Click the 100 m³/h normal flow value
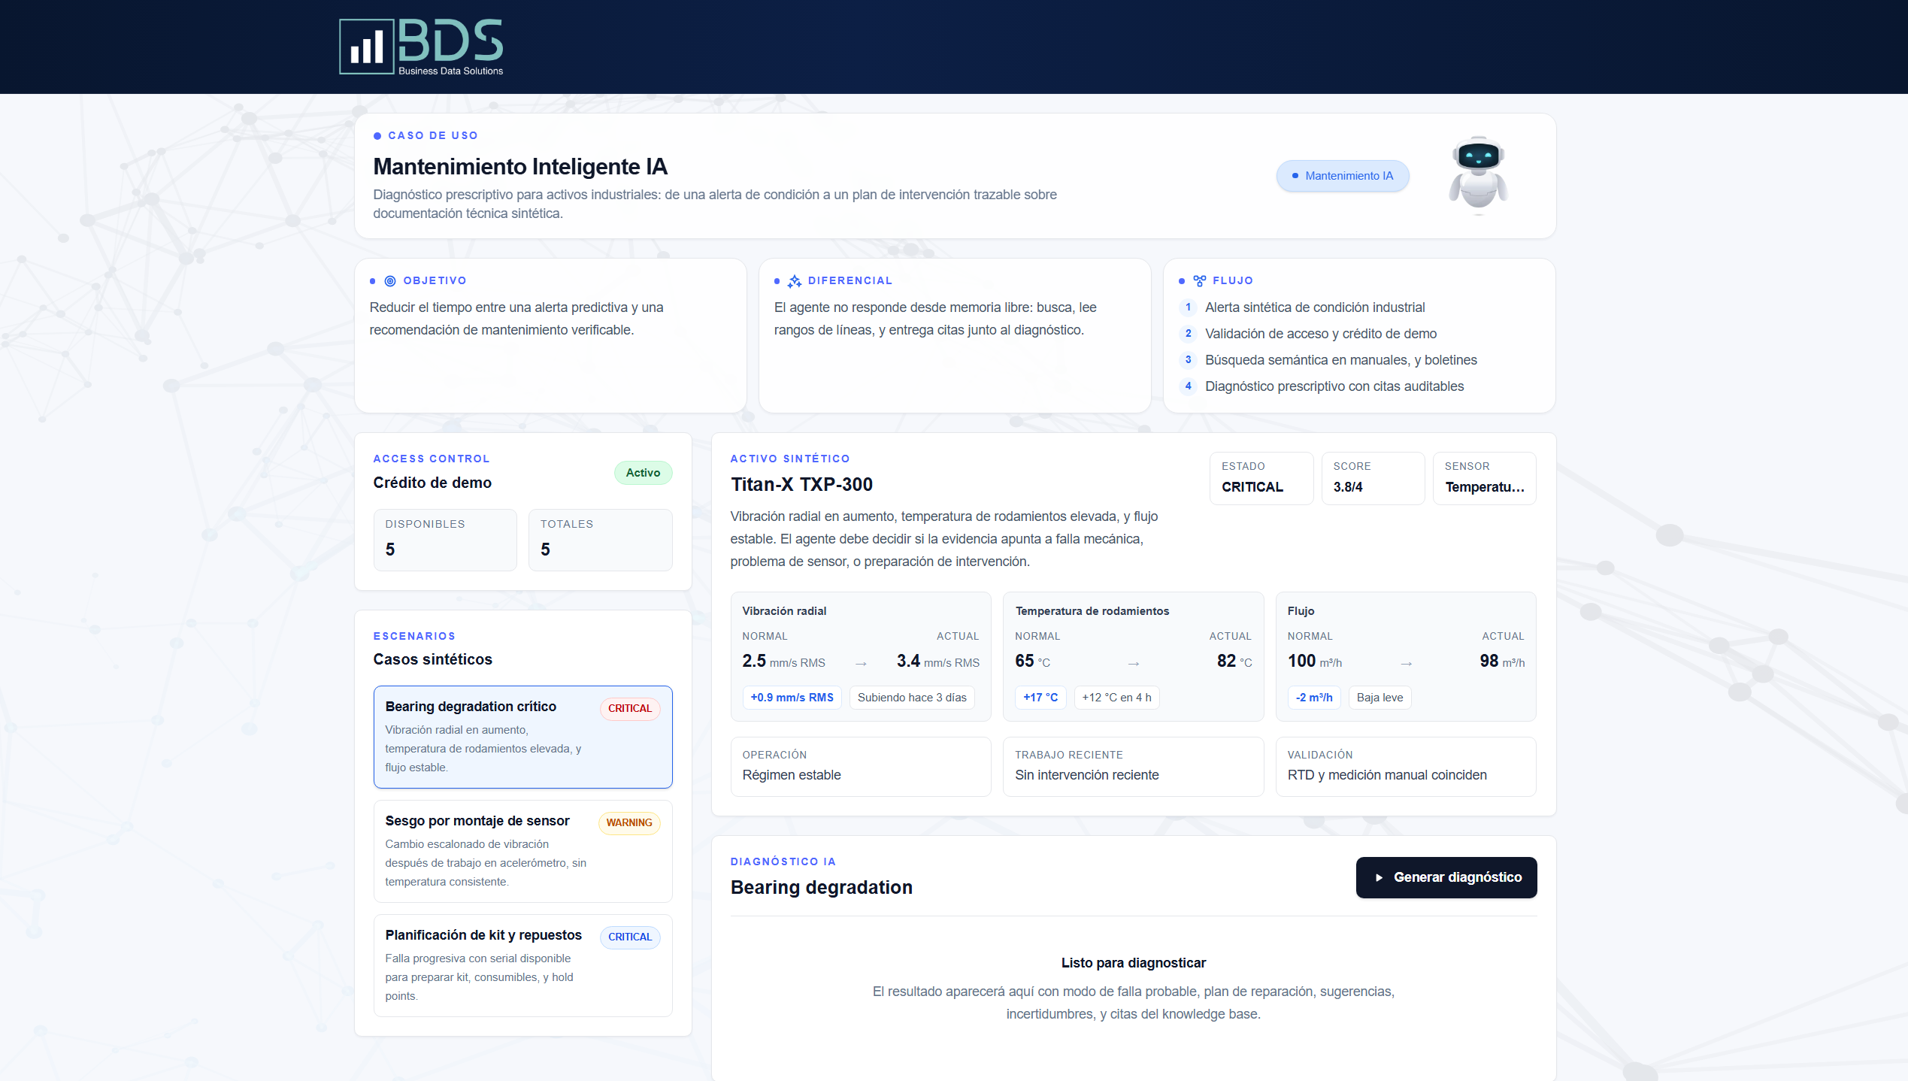 [x=1315, y=662]
